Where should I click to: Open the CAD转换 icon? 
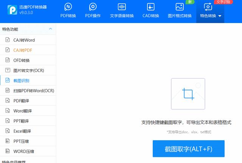(150, 7)
